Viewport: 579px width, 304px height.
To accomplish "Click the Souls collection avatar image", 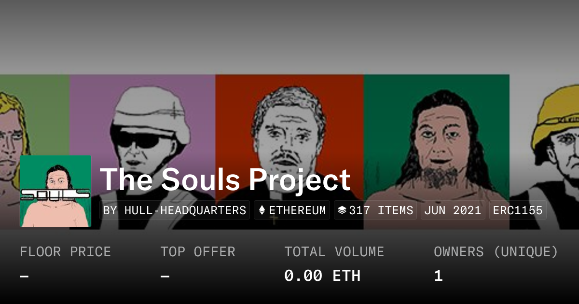I will tap(55, 191).
